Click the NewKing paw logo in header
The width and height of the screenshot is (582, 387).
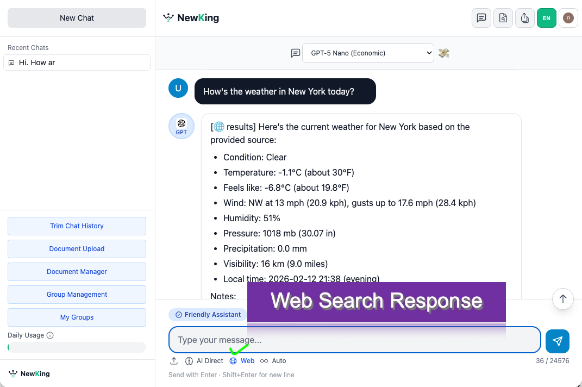pyautogui.click(x=168, y=17)
